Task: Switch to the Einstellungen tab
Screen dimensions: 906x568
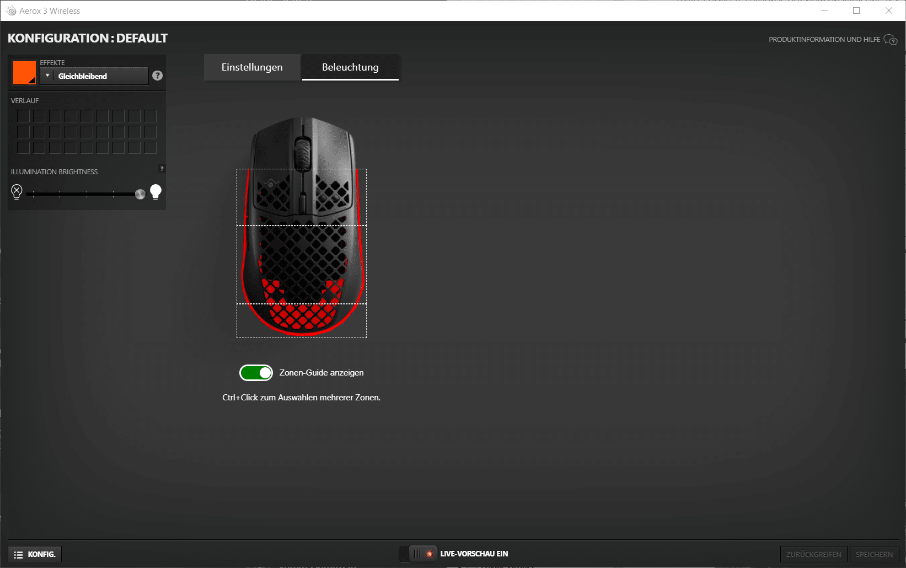Action: pyautogui.click(x=252, y=67)
